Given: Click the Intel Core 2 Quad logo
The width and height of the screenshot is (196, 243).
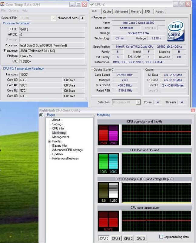Looking at the screenshot, I should pos(176,31).
